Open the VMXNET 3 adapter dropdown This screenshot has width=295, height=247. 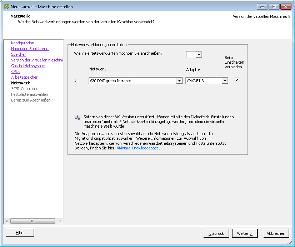tap(225, 81)
